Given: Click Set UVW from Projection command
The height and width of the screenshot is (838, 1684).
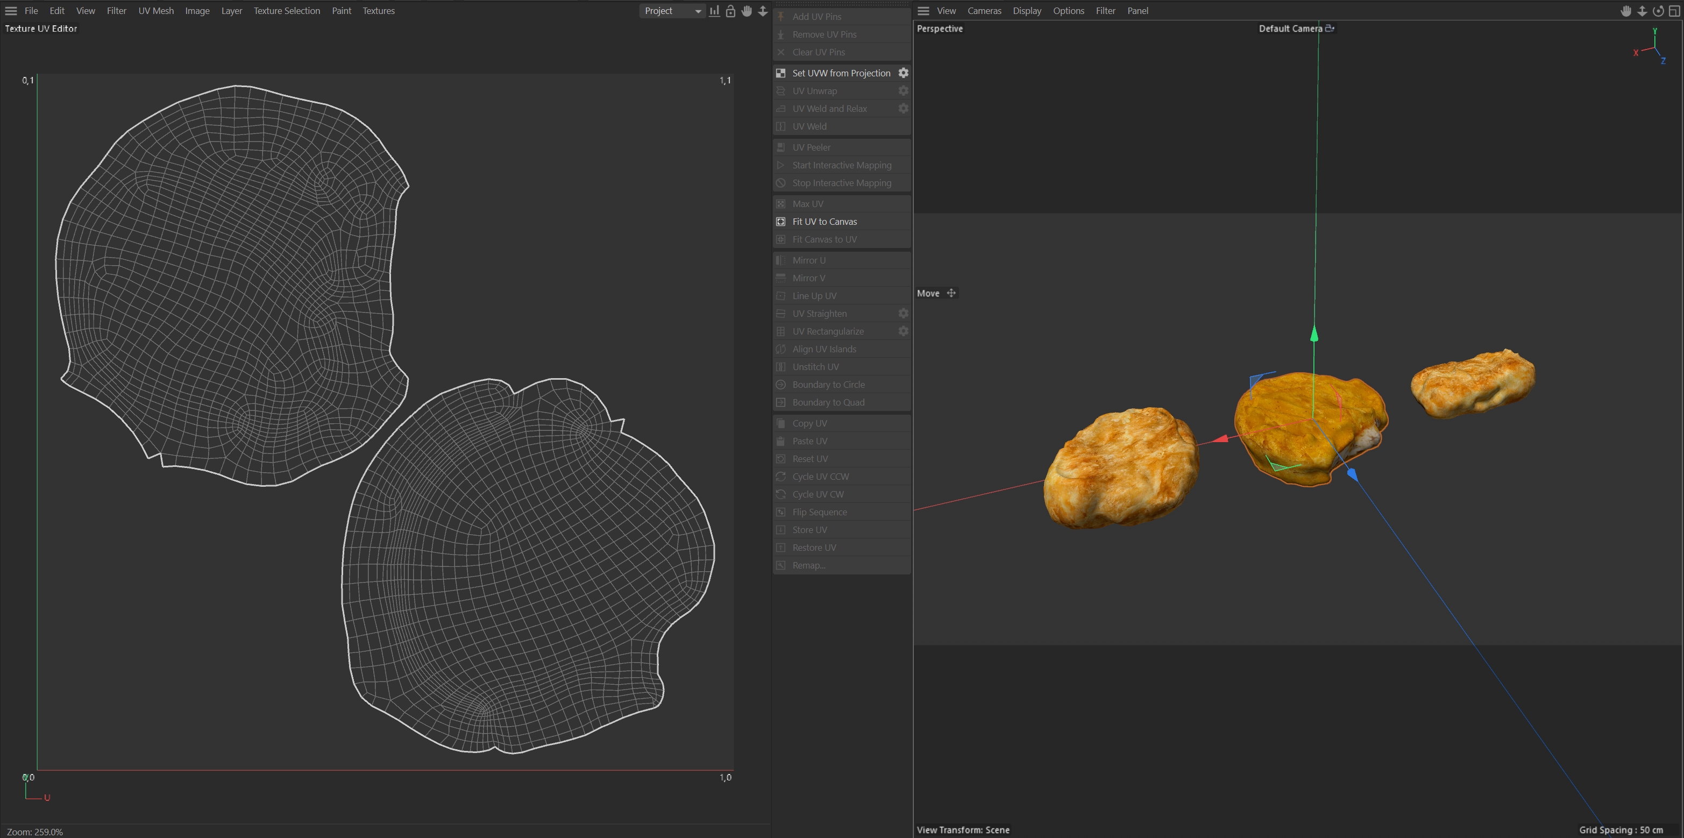Looking at the screenshot, I should coord(841,73).
